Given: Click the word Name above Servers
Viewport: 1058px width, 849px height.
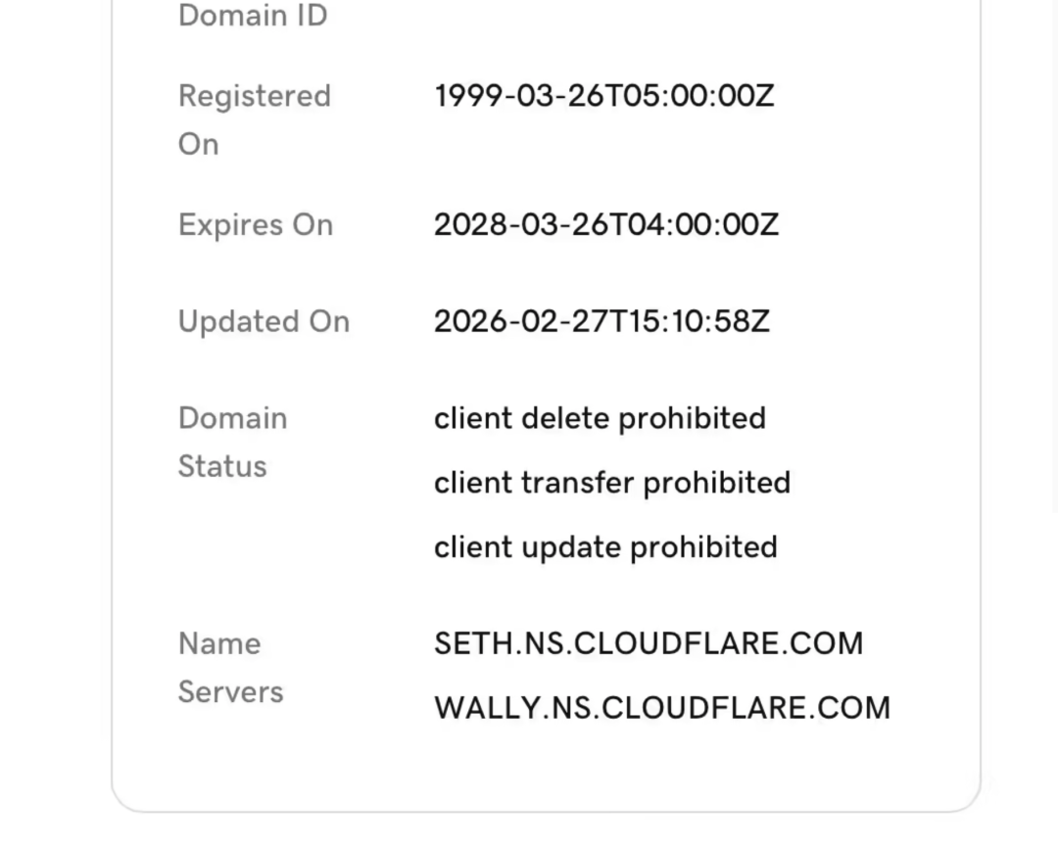Looking at the screenshot, I should 219,644.
